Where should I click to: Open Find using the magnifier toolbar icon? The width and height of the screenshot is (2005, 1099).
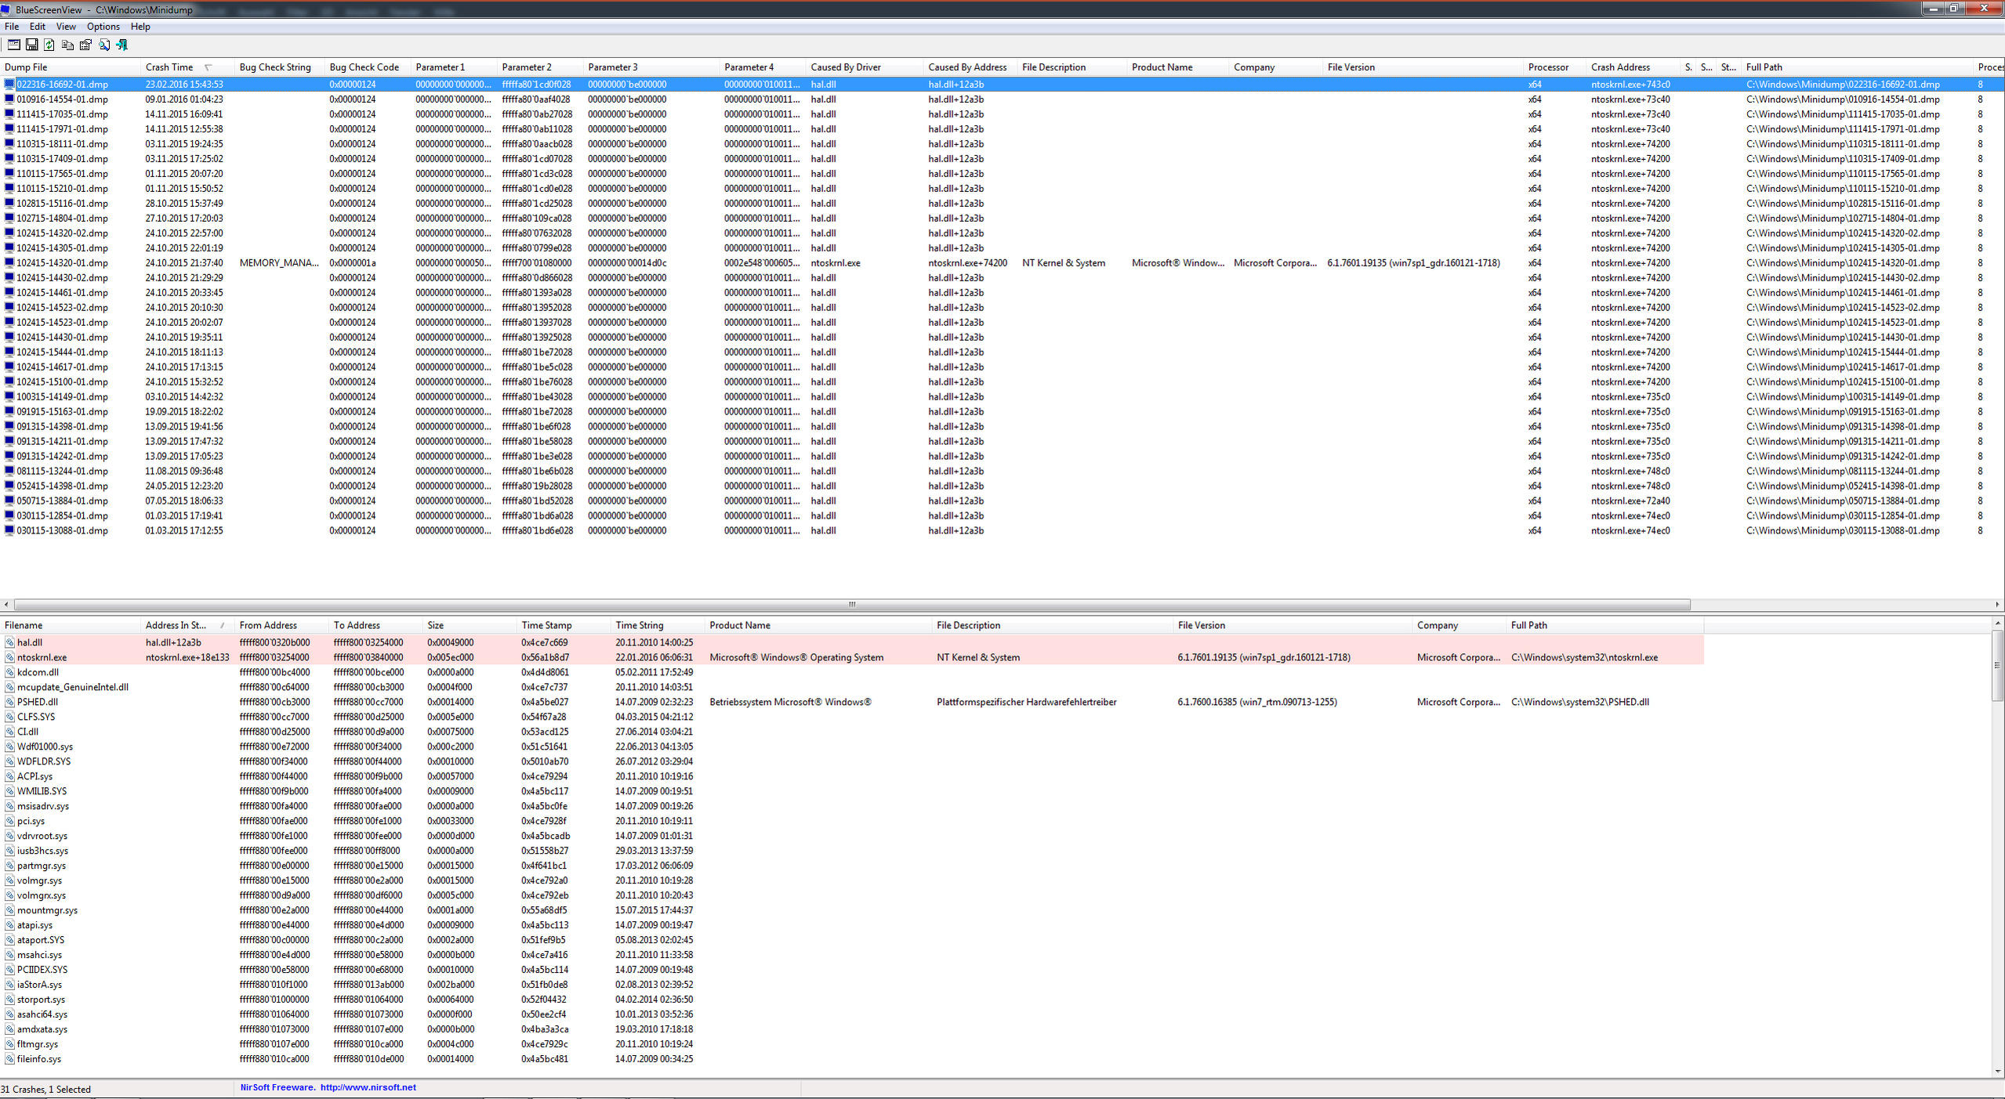[x=104, y=45]
